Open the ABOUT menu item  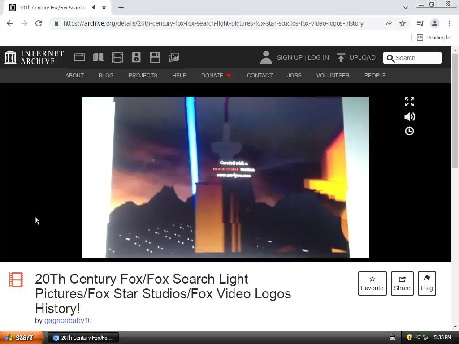pos(75,75)
